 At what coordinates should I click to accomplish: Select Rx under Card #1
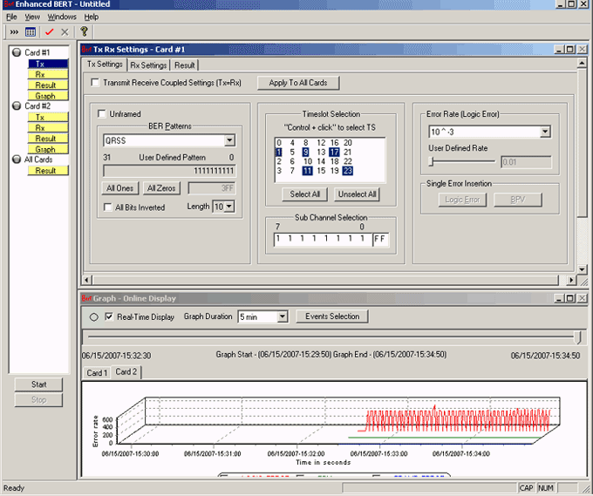(48, 74)
